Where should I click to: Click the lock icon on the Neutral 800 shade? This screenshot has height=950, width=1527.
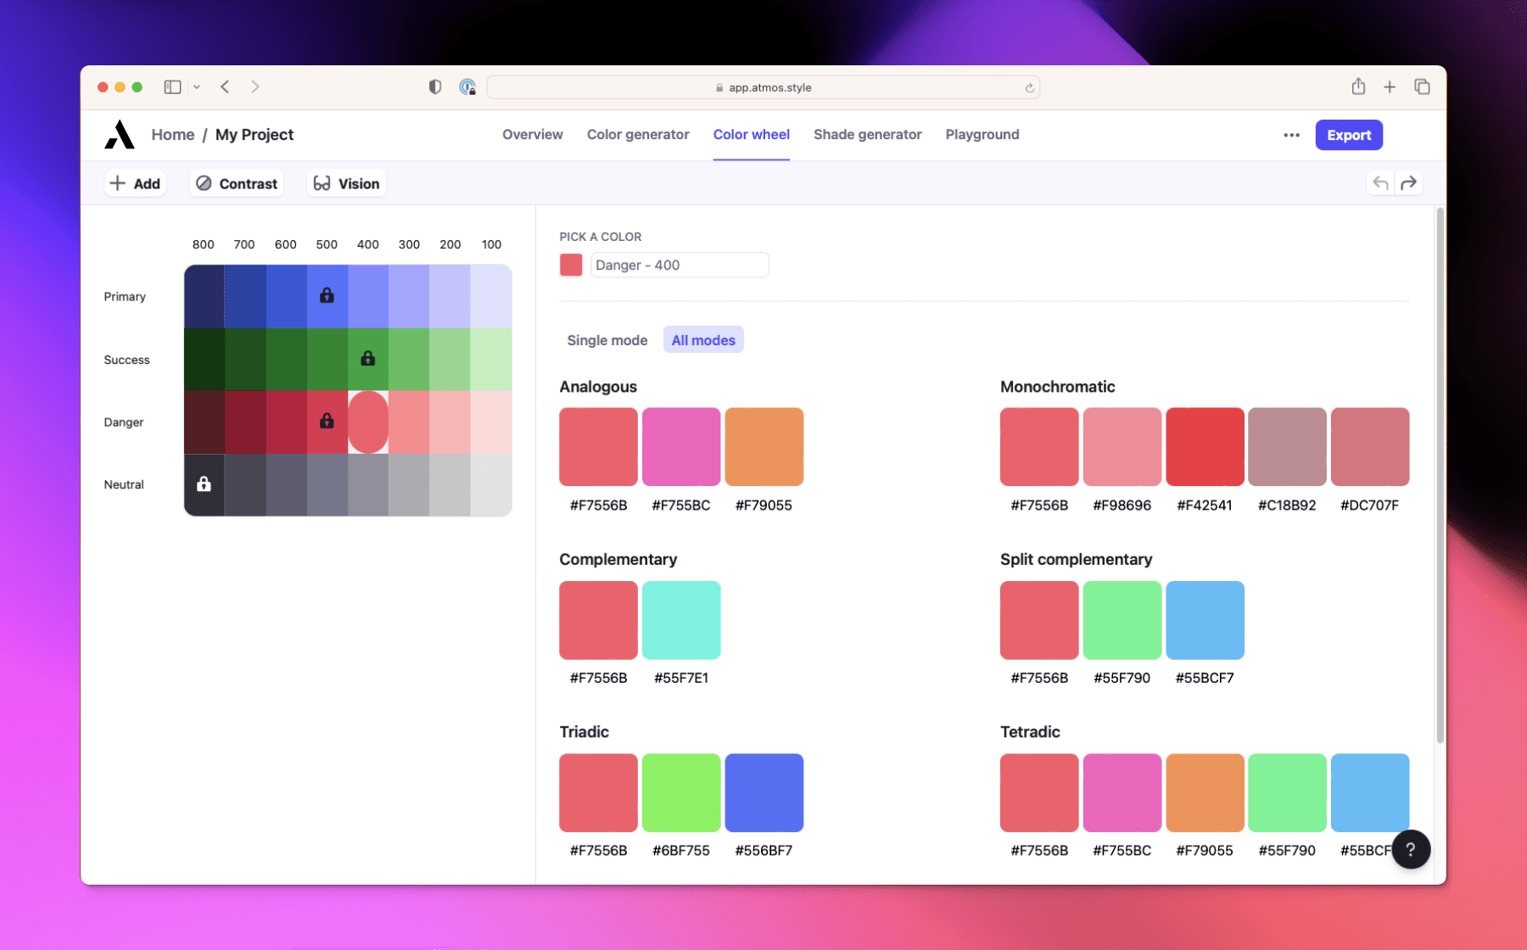point(203,484)
